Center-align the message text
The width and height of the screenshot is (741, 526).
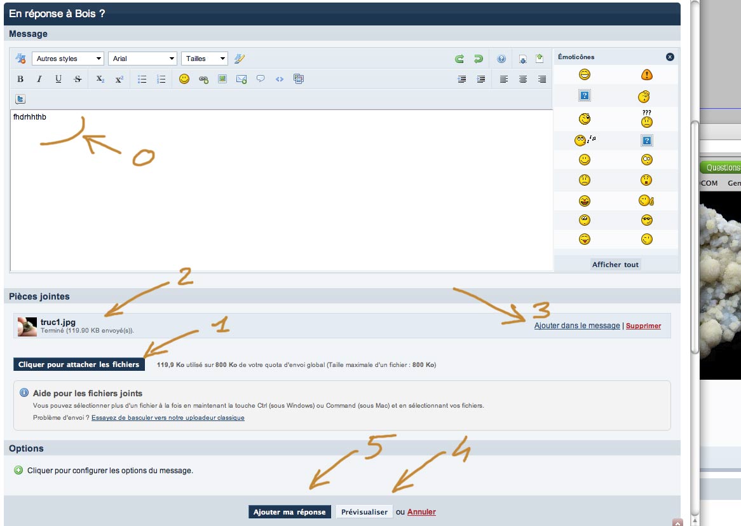(523, 80)
